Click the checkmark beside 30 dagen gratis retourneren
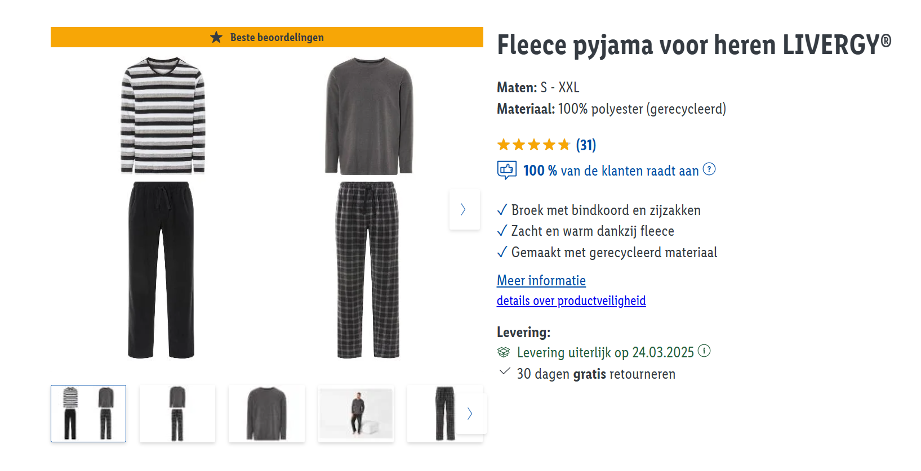The image size is (921, 471). 505,372
